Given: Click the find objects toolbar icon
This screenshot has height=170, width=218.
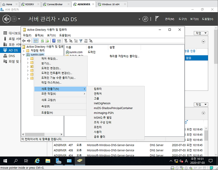Looking at the screenshot, I should (86, 41).
